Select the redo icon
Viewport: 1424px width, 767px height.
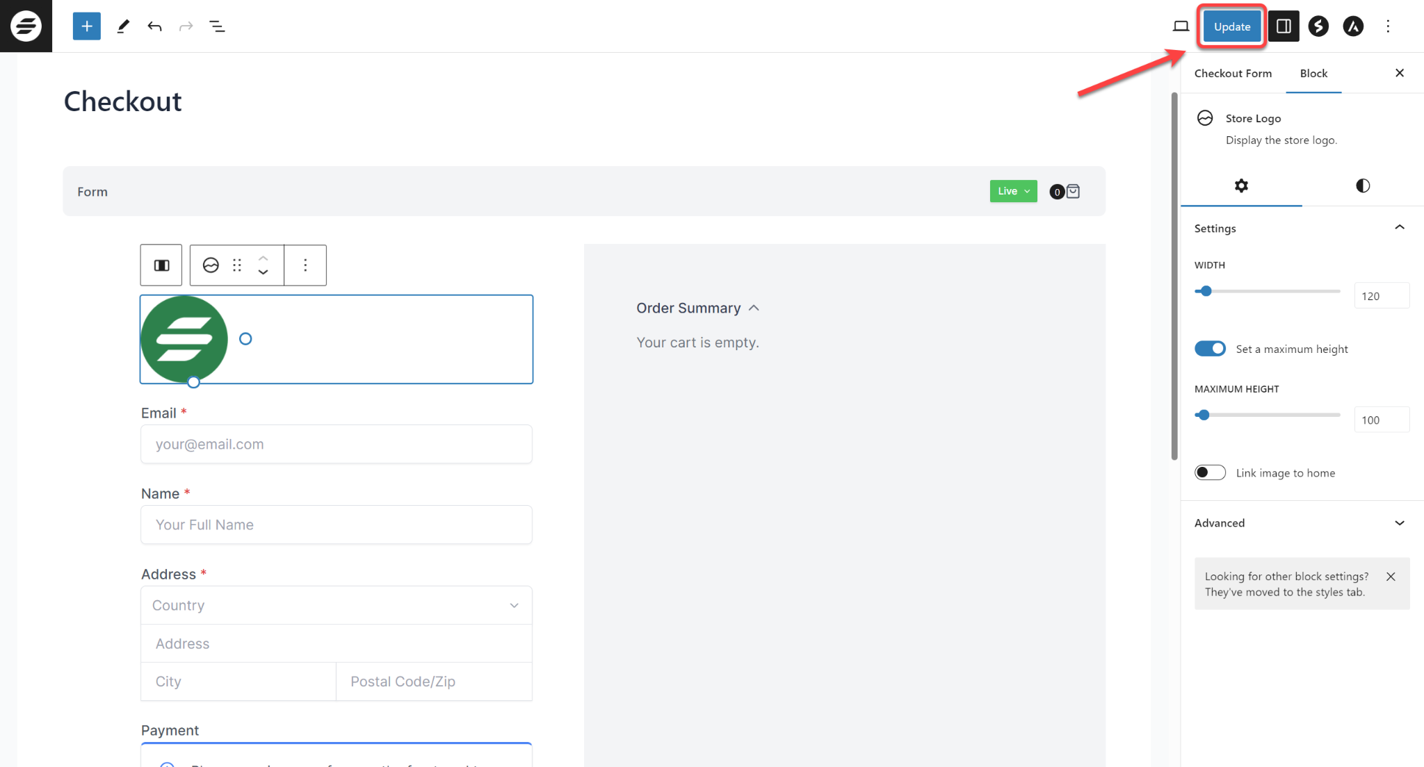186,26
